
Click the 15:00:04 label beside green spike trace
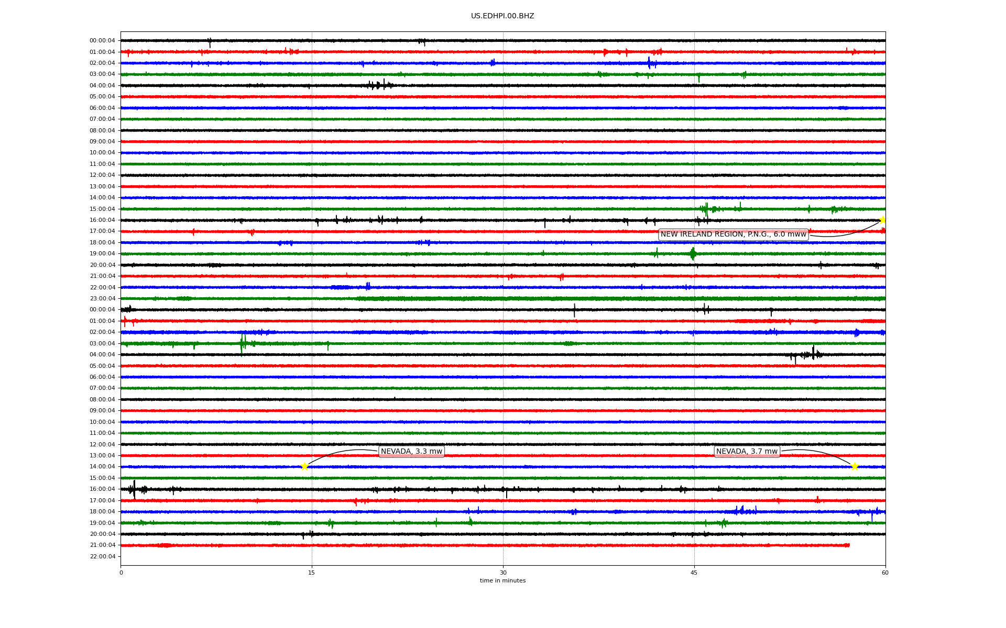tap(102, 209)
